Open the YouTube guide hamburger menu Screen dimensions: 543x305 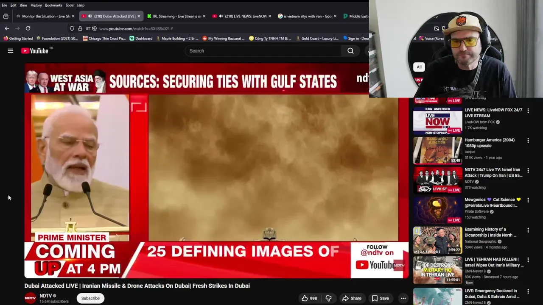click(11, 51)
